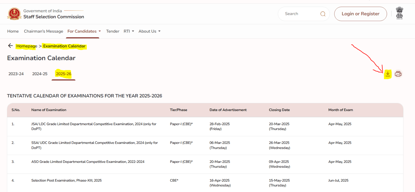Click the Name of Examination column header
The height and width of the screenshot is (192, 415).
[49, 110]
